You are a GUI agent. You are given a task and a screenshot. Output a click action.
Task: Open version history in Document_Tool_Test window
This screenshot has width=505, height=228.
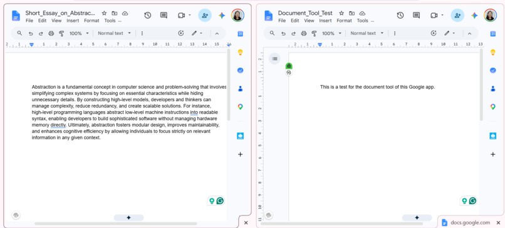pos(400,15)
